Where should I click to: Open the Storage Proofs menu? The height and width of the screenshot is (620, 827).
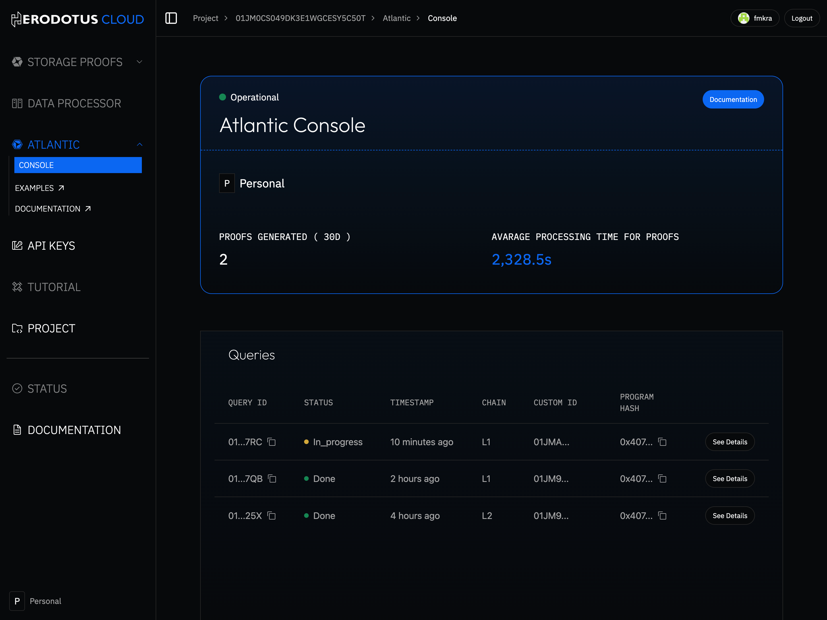75,62
